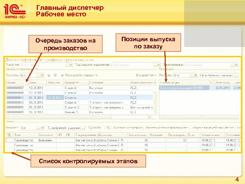Viewport: 245px width, 184px height.
Task: Select order 0000000011
Action: 79,97
